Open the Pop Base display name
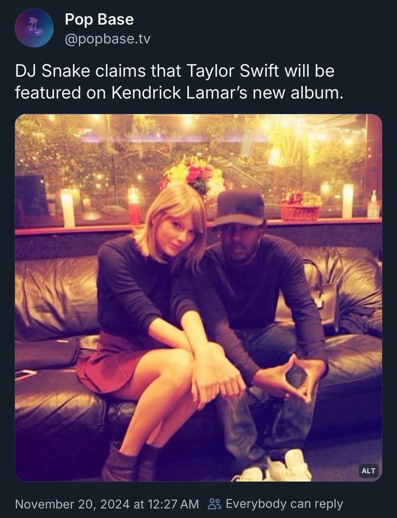The image size is (397, 518). (x=99, y=19)
